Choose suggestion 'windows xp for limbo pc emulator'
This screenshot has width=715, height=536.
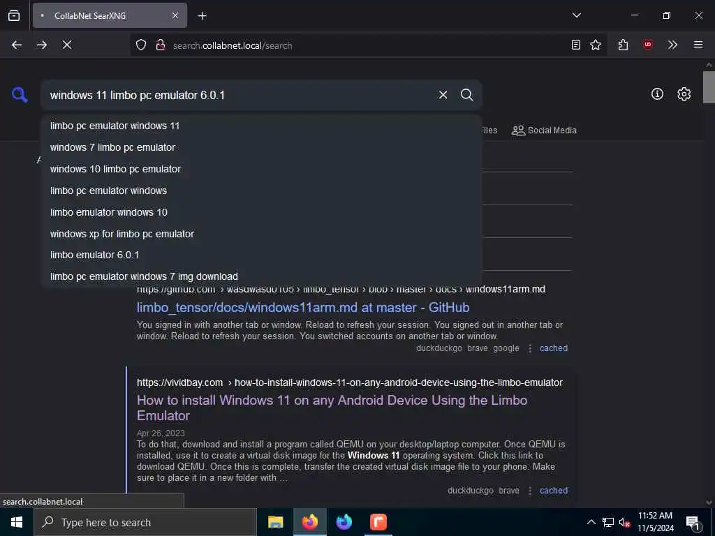coord(261,234)
